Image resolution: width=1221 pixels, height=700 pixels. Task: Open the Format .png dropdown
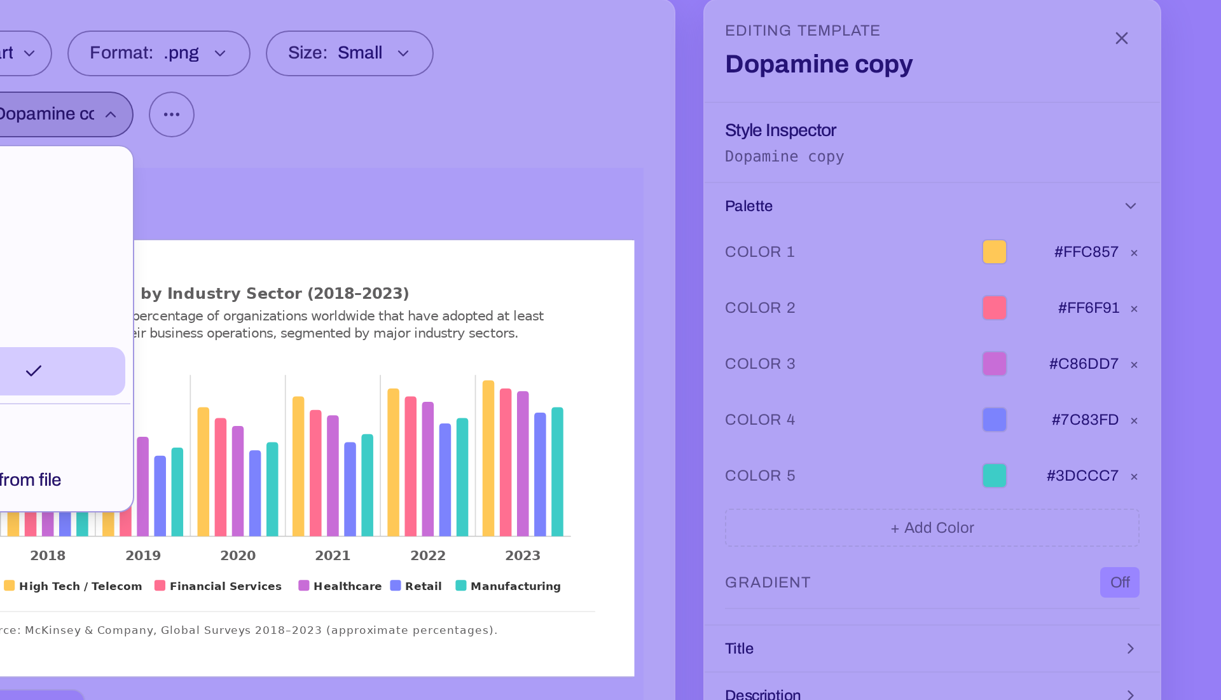[158, 53]
